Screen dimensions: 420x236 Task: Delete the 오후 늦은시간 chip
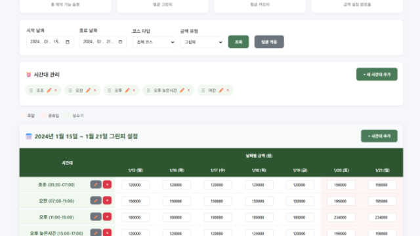click(x=188, y=90)
